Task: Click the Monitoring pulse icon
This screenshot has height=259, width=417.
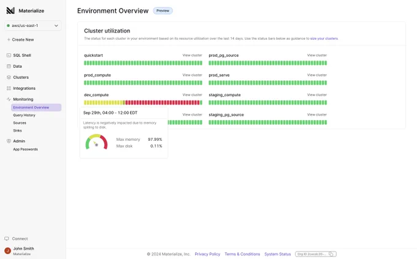Action: 9,99
